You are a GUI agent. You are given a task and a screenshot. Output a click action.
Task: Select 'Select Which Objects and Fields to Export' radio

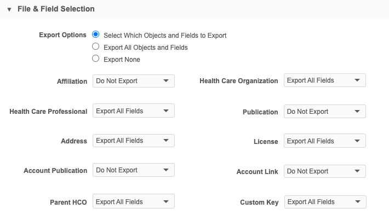coord(96,34)
